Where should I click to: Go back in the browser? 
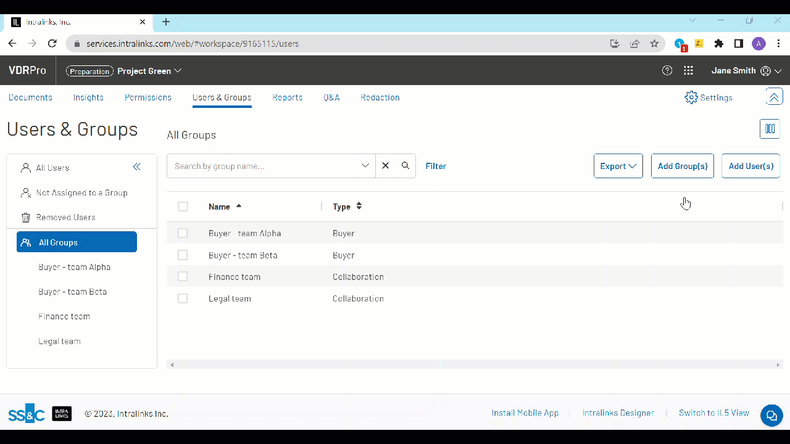[12, 44]
